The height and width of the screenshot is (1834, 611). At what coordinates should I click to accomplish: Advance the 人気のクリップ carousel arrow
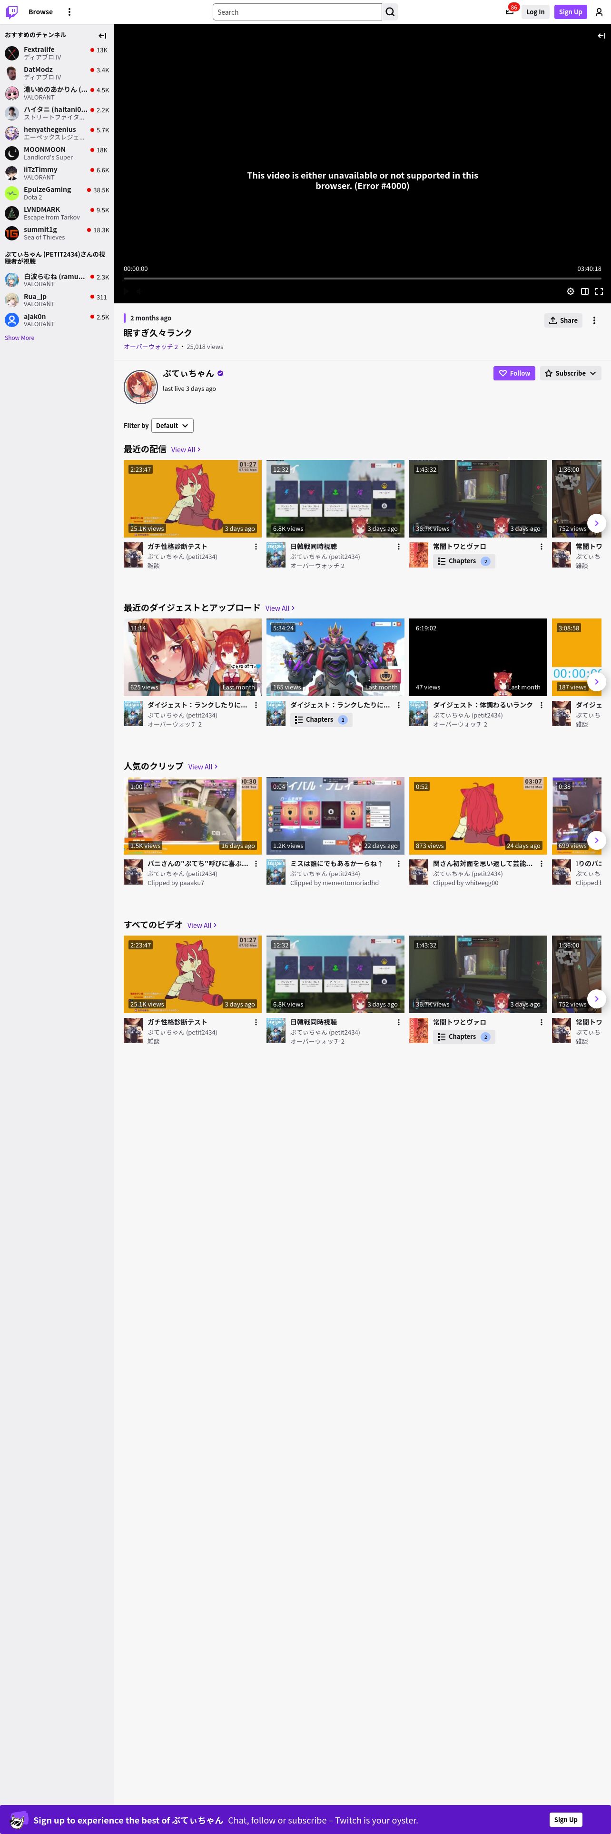coord(596,840)
